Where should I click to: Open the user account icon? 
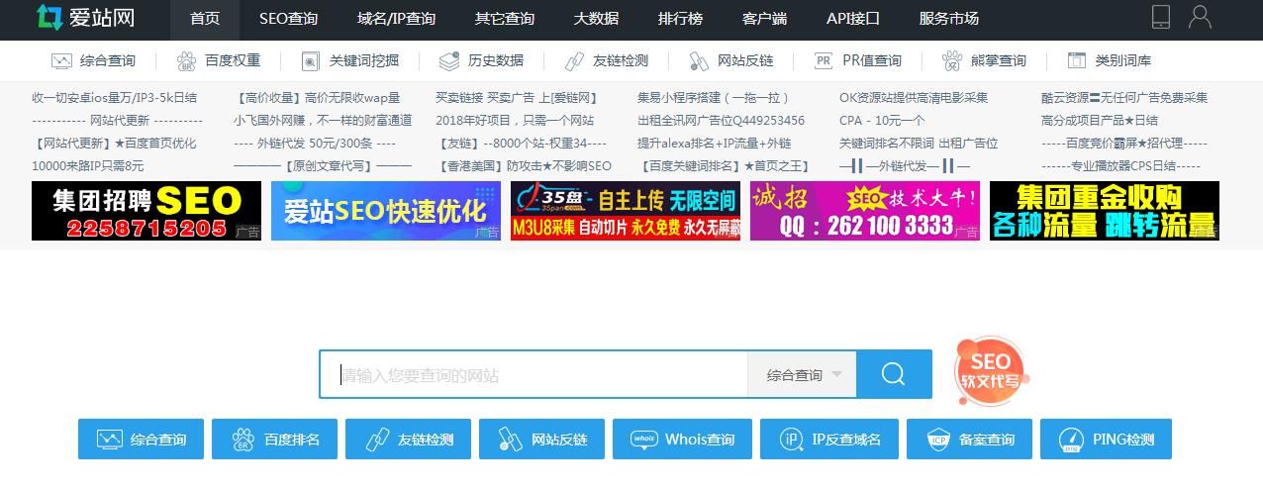click(x=1200, y=17)
